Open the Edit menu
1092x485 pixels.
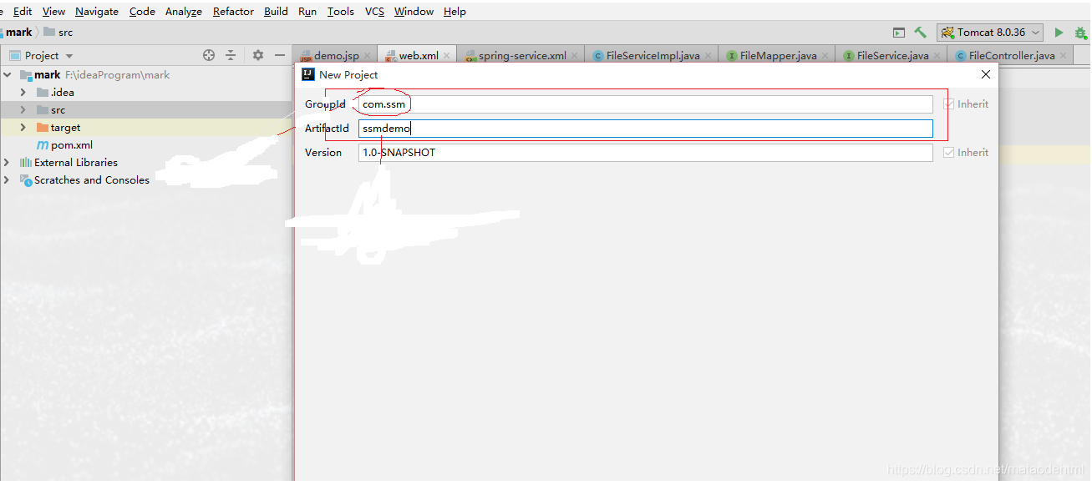[x=23, y=12]
